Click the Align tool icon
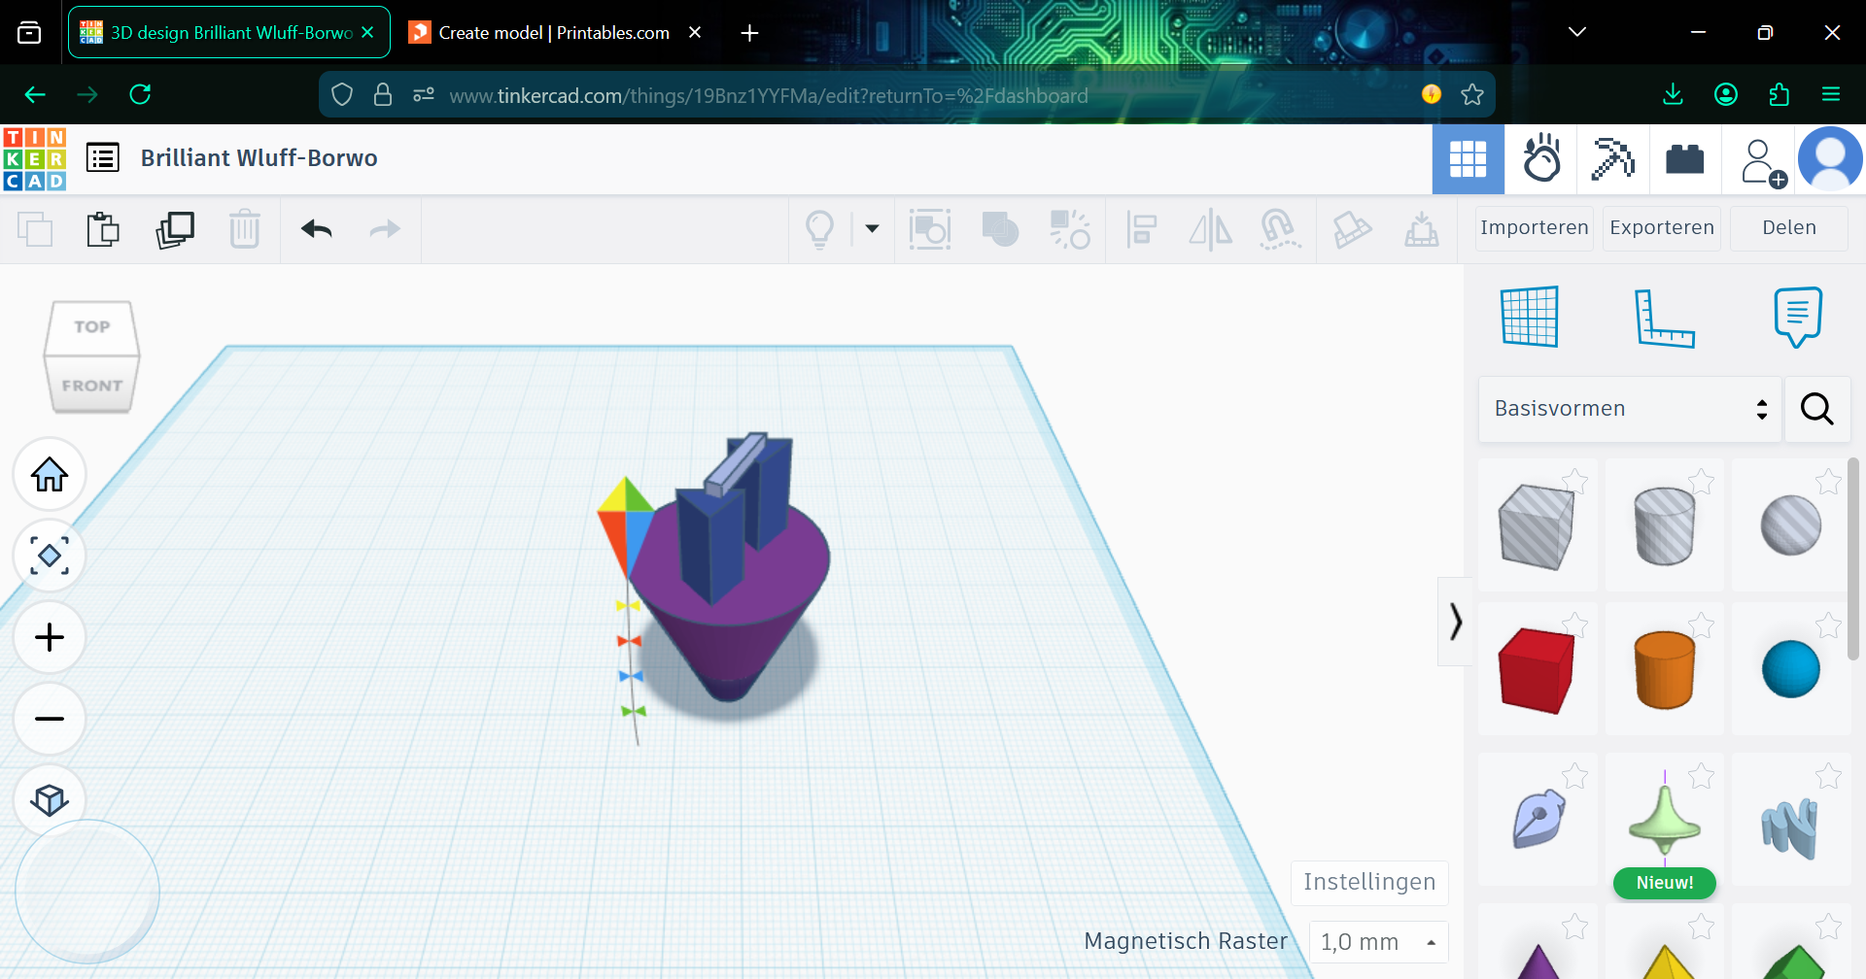 (1141, 230)
